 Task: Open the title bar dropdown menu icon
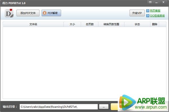pos(150,2)
